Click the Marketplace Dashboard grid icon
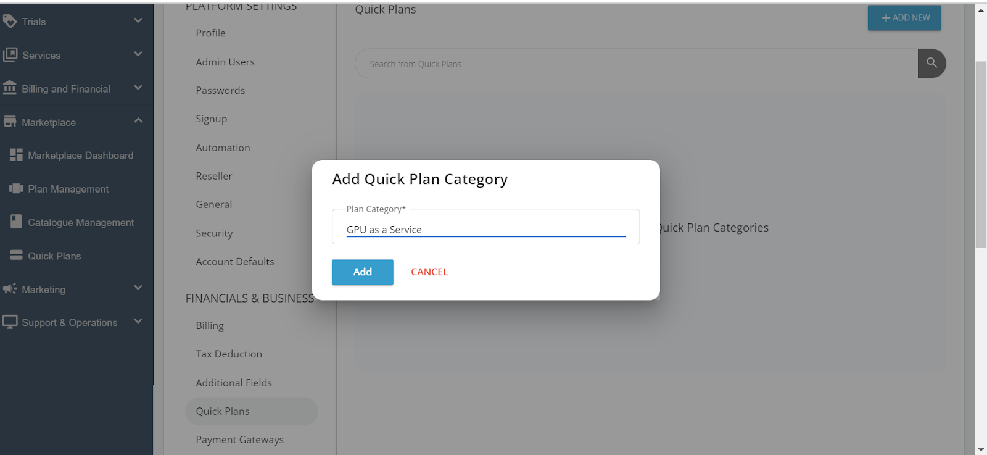The width and height of the screenshot is (987, 455). (16, 155)
